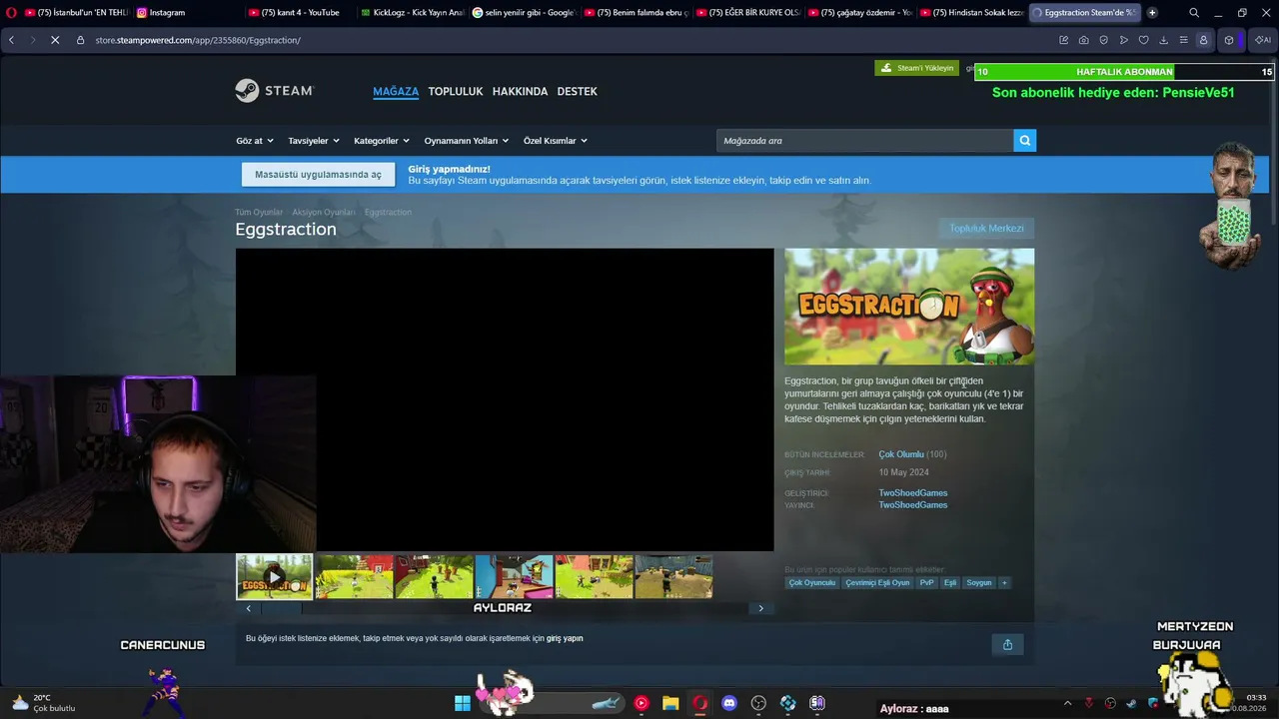This screenshot has height=719, width=1279.
Task: Click the OBS Studio taskbar icon
Action: tap(758, 703)
